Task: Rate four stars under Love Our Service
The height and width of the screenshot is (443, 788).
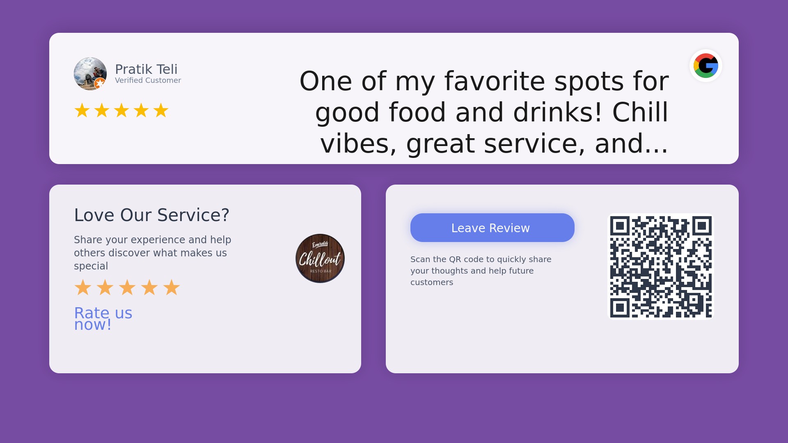Action: pyautogui.click(x=149, y=288)
